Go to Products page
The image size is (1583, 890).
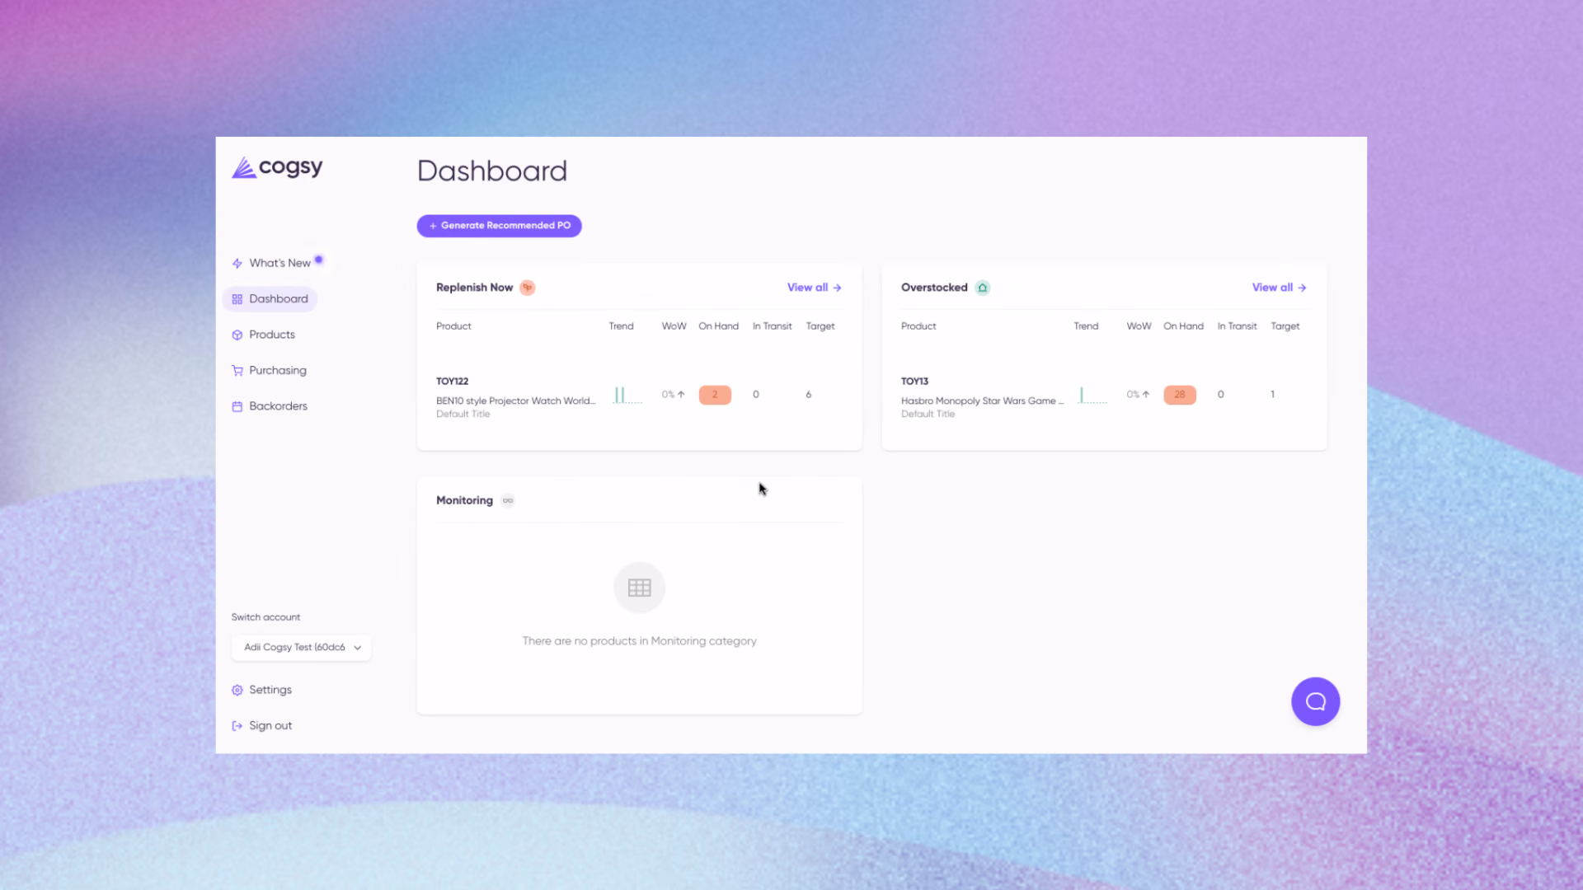[x=263, y=335]
